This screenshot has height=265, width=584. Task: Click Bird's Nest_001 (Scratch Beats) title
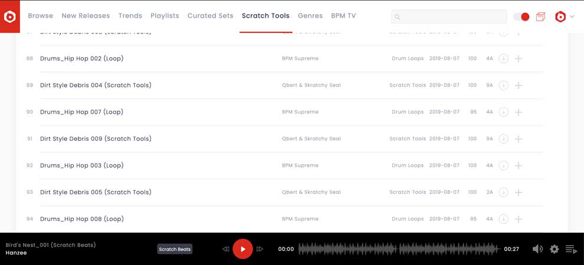coord(51,245)
